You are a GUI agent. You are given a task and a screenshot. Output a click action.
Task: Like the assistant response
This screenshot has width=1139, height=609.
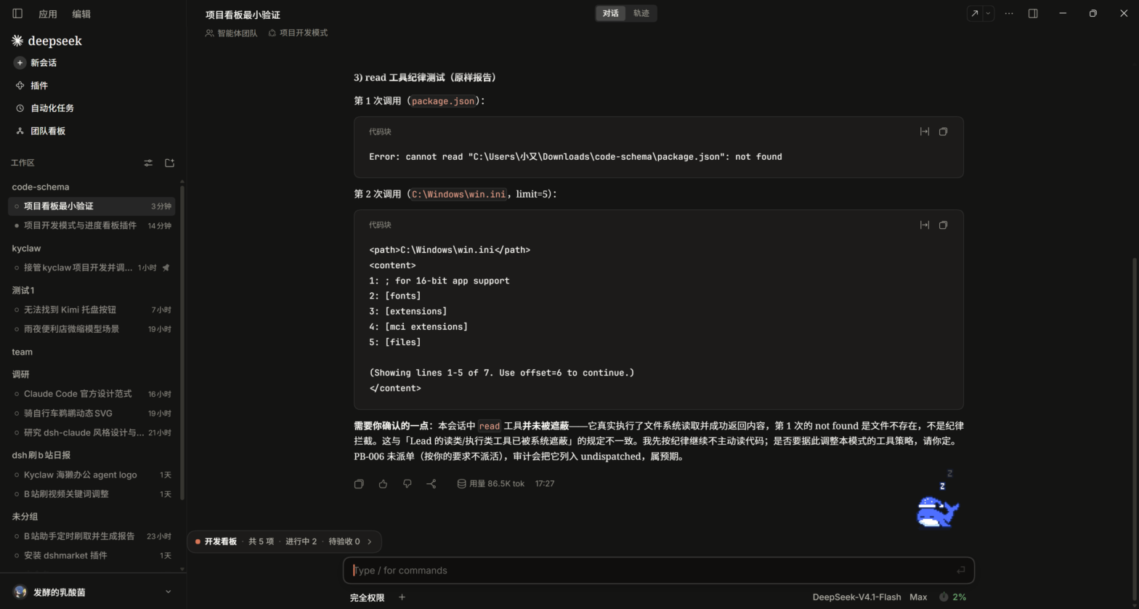pyautogui.click(x=383, y=484)
